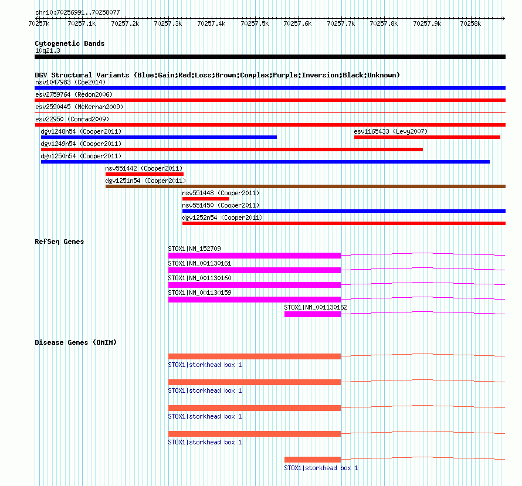Click the 70257.4k ruler tick label
Screen dimensions: 522x486
click(x=211, y=23)
